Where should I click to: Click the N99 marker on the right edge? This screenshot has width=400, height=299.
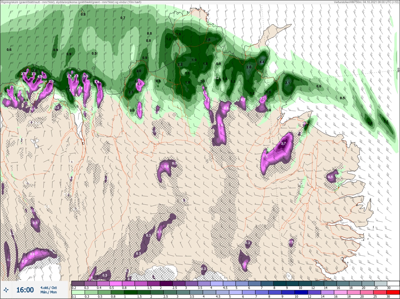(398, 71)
